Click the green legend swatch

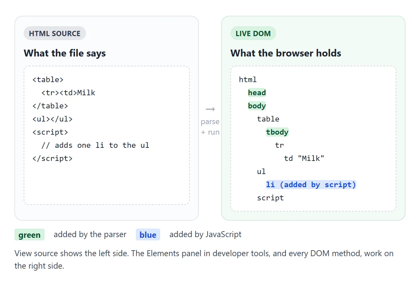pos(30,235)
